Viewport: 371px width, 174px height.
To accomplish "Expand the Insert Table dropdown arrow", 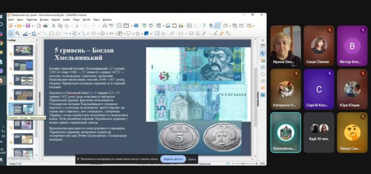I will pos(163,26).
